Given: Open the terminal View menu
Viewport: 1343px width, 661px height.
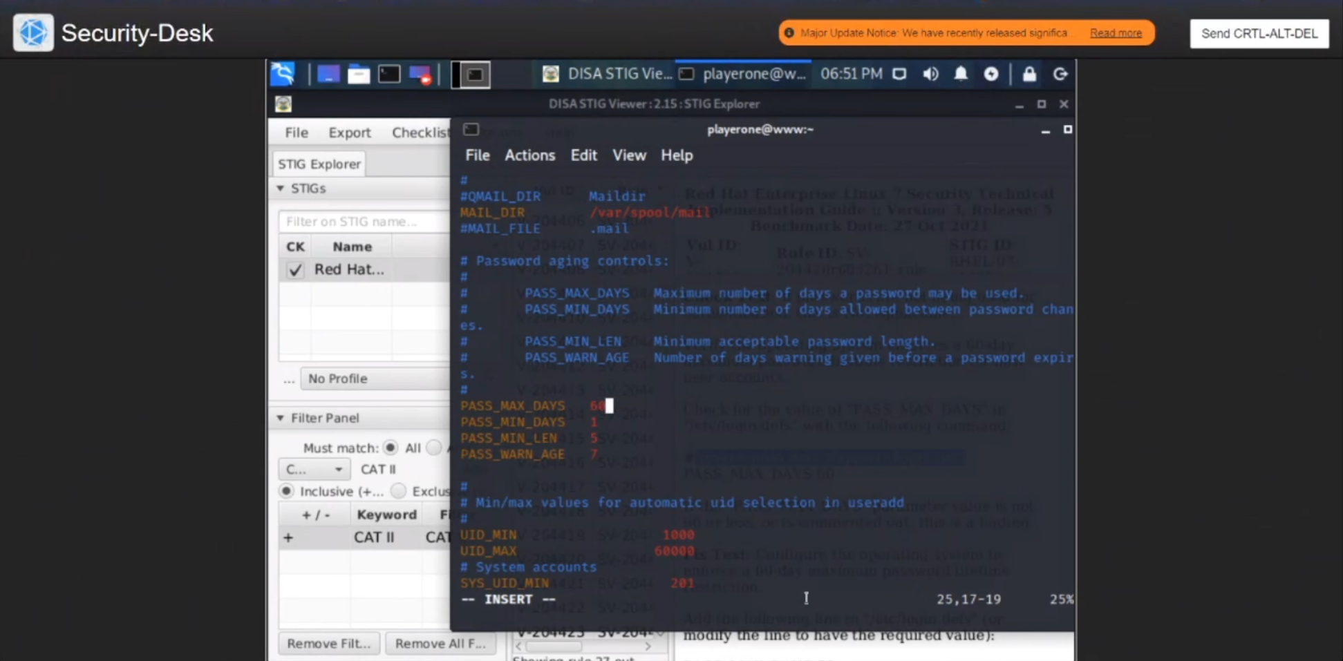Looking at the screenshot, I should [629, 155].
